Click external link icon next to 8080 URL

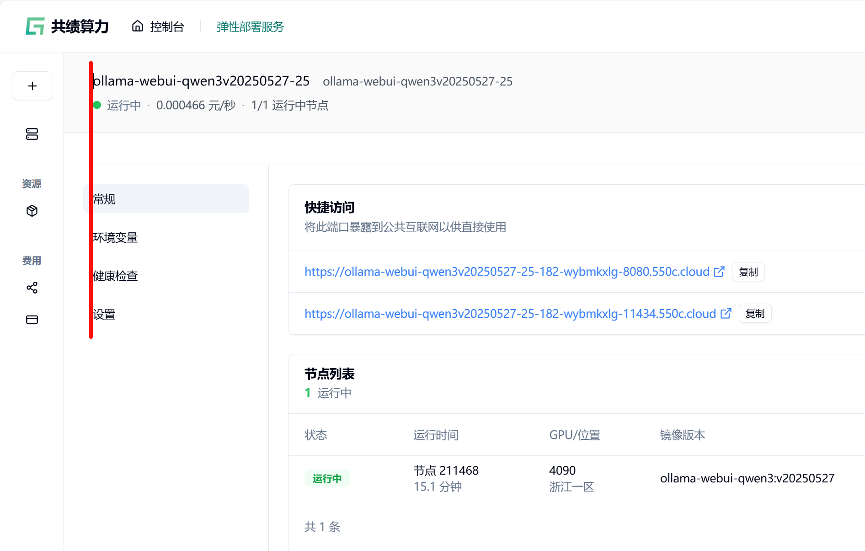click(719, 272)
